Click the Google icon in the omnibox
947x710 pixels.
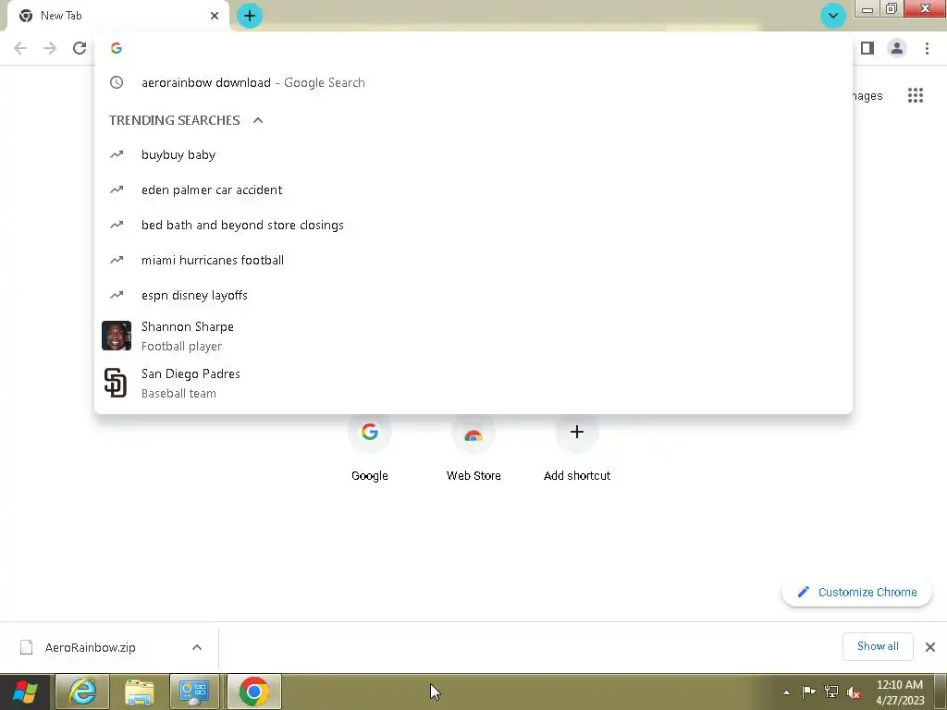click(x=117, y=48)
